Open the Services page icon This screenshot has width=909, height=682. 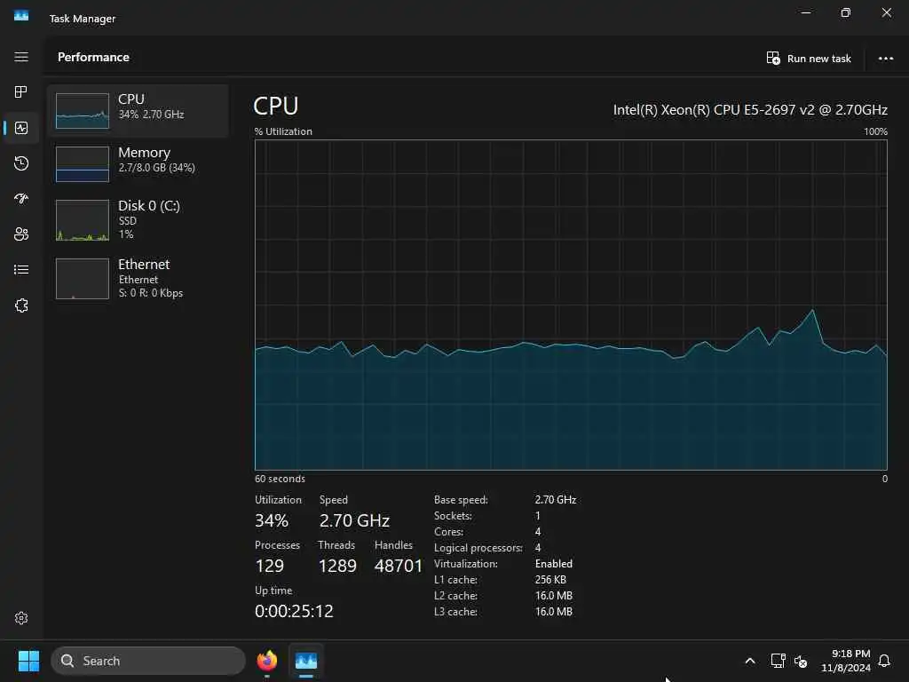[x=21, y=305]
